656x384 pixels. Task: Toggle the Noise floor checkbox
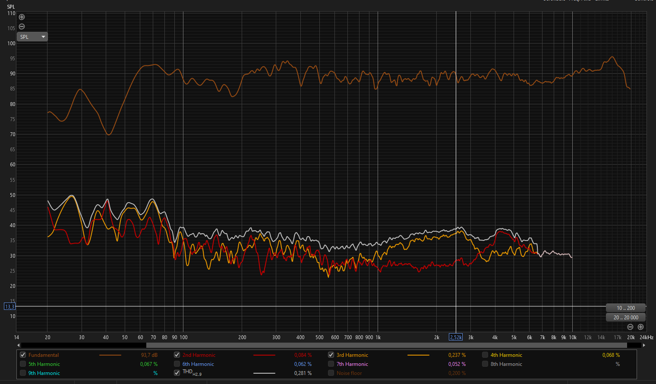coord(331,373)
